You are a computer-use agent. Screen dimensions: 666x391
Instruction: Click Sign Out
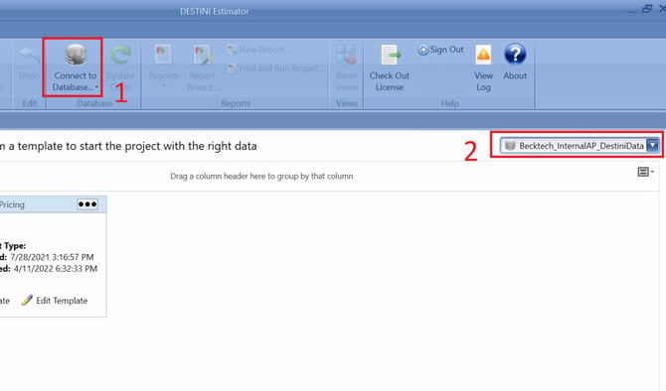[x=441, y=50]
